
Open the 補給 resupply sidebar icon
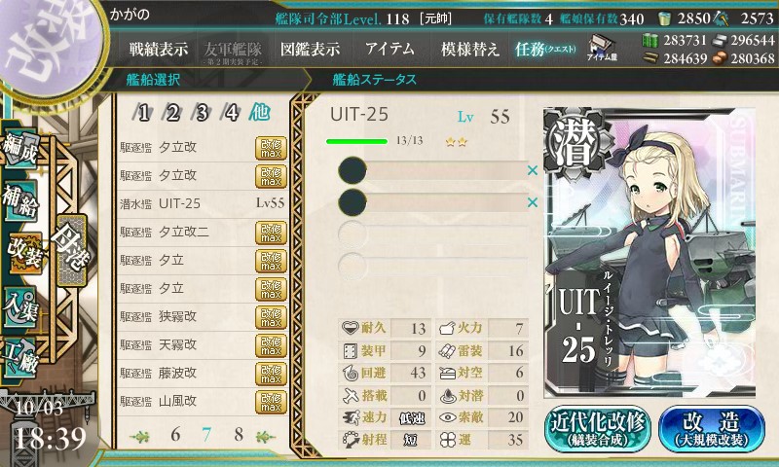[x=20, y=199]
